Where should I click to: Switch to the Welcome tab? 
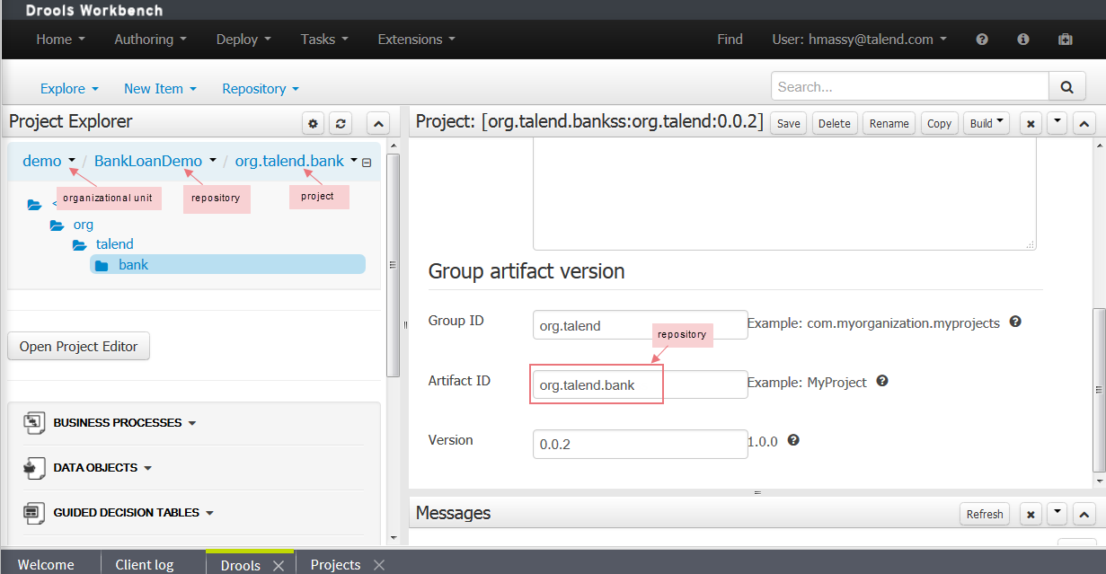click(x=47, y=564)
